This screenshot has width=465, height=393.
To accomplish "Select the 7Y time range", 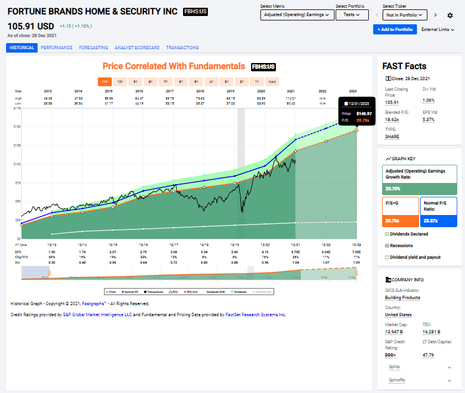I will [166, 82].
